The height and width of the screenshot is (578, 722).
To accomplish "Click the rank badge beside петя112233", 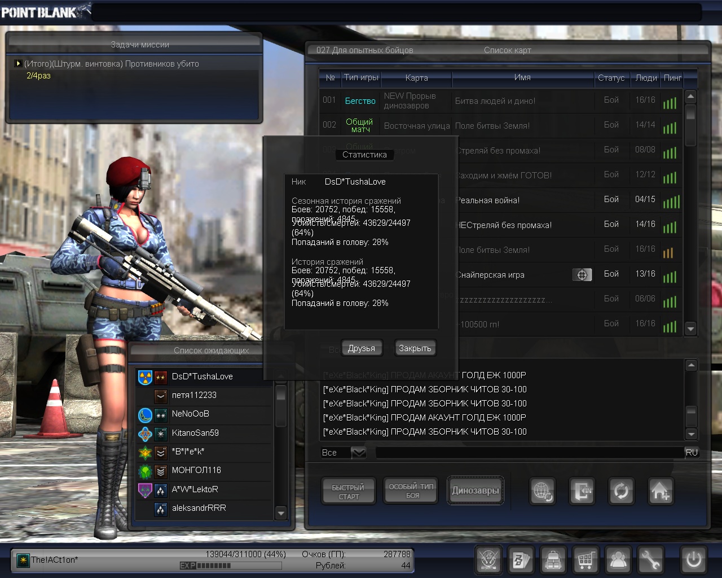I will pos(161,396).
